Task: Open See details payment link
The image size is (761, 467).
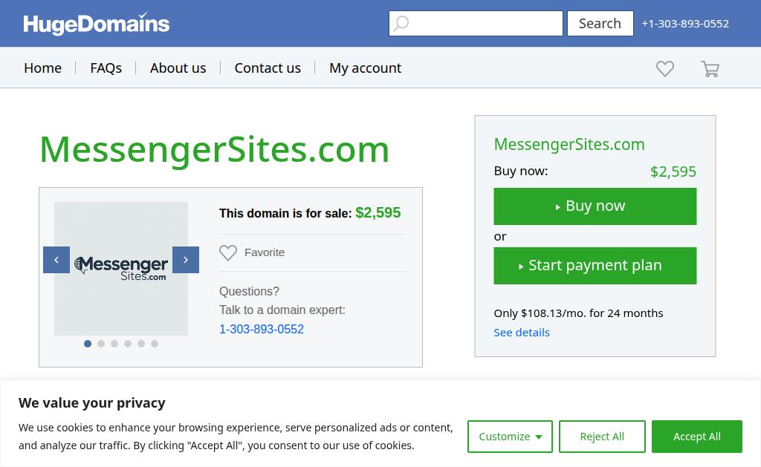Action: 522,332
